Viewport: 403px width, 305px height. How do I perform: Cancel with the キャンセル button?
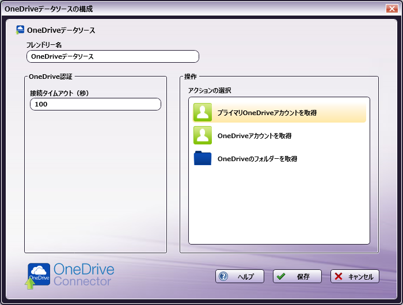tap(355, 276)
